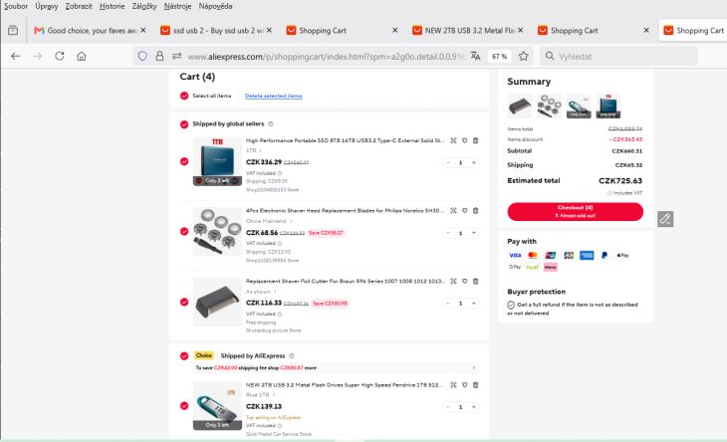Increase quantity of the 2TB flash drive
The height and width of the screenshot is (442, 727).
473,407
